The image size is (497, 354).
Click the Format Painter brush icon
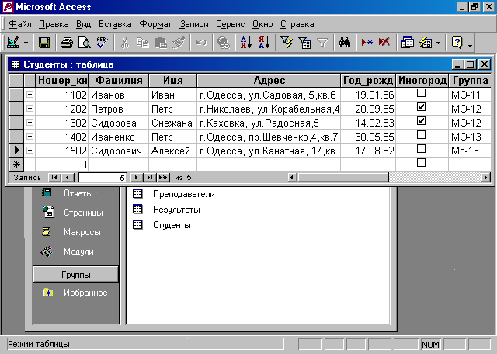(x=179, y=43)
